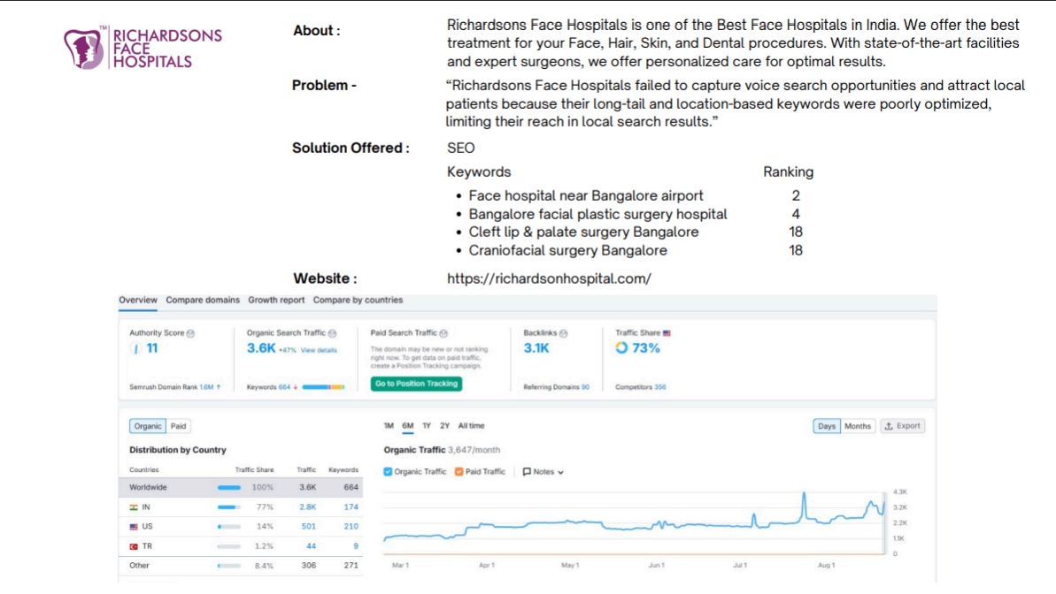Switch chart view to Months
This screenshot has width=1056, height=594.
[858, 426]
